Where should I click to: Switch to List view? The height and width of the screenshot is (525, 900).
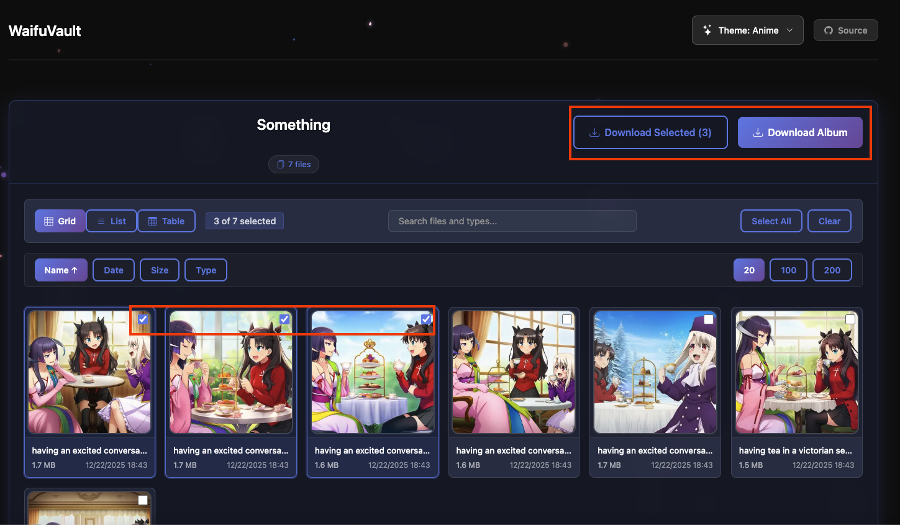click(112, 221)
